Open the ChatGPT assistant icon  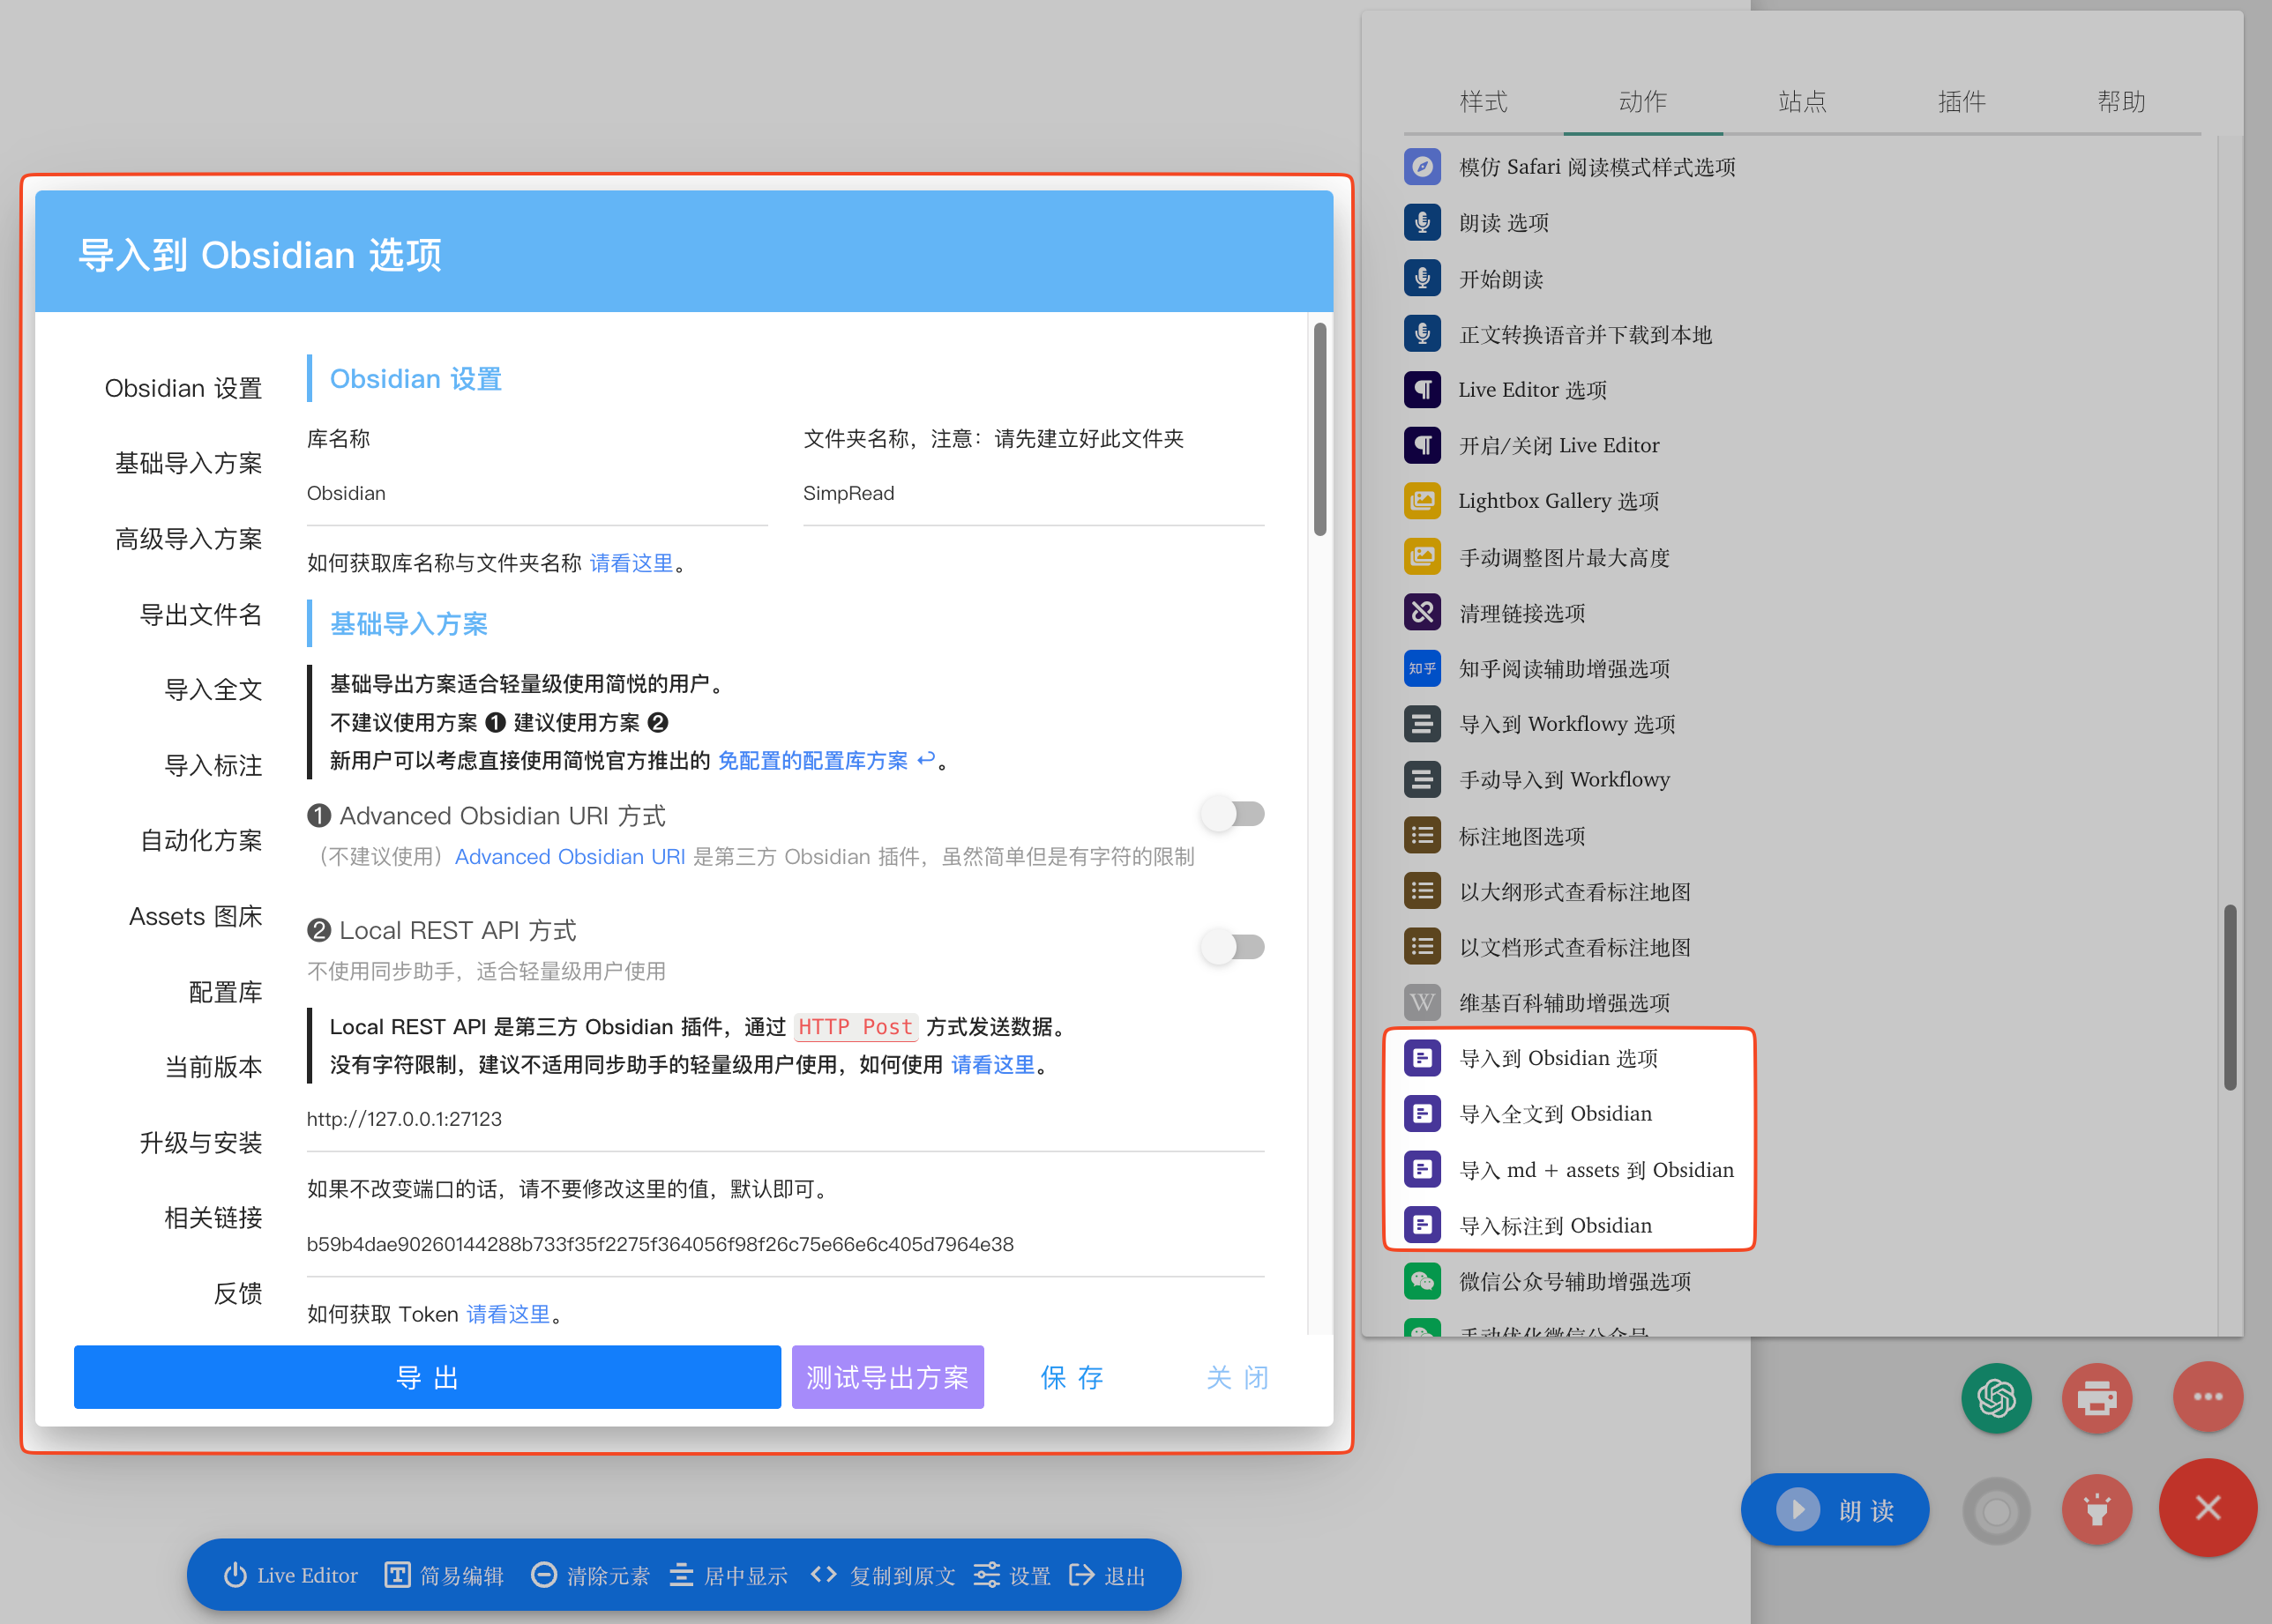(1997, 1398)
